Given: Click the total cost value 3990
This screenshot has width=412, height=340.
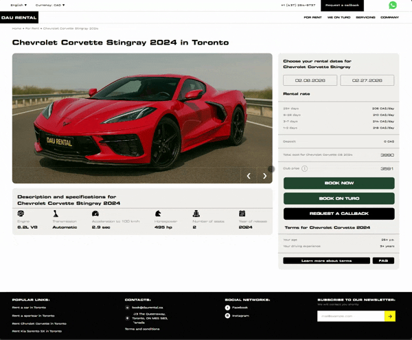Looking at the screenshot, I should (387, 155).
